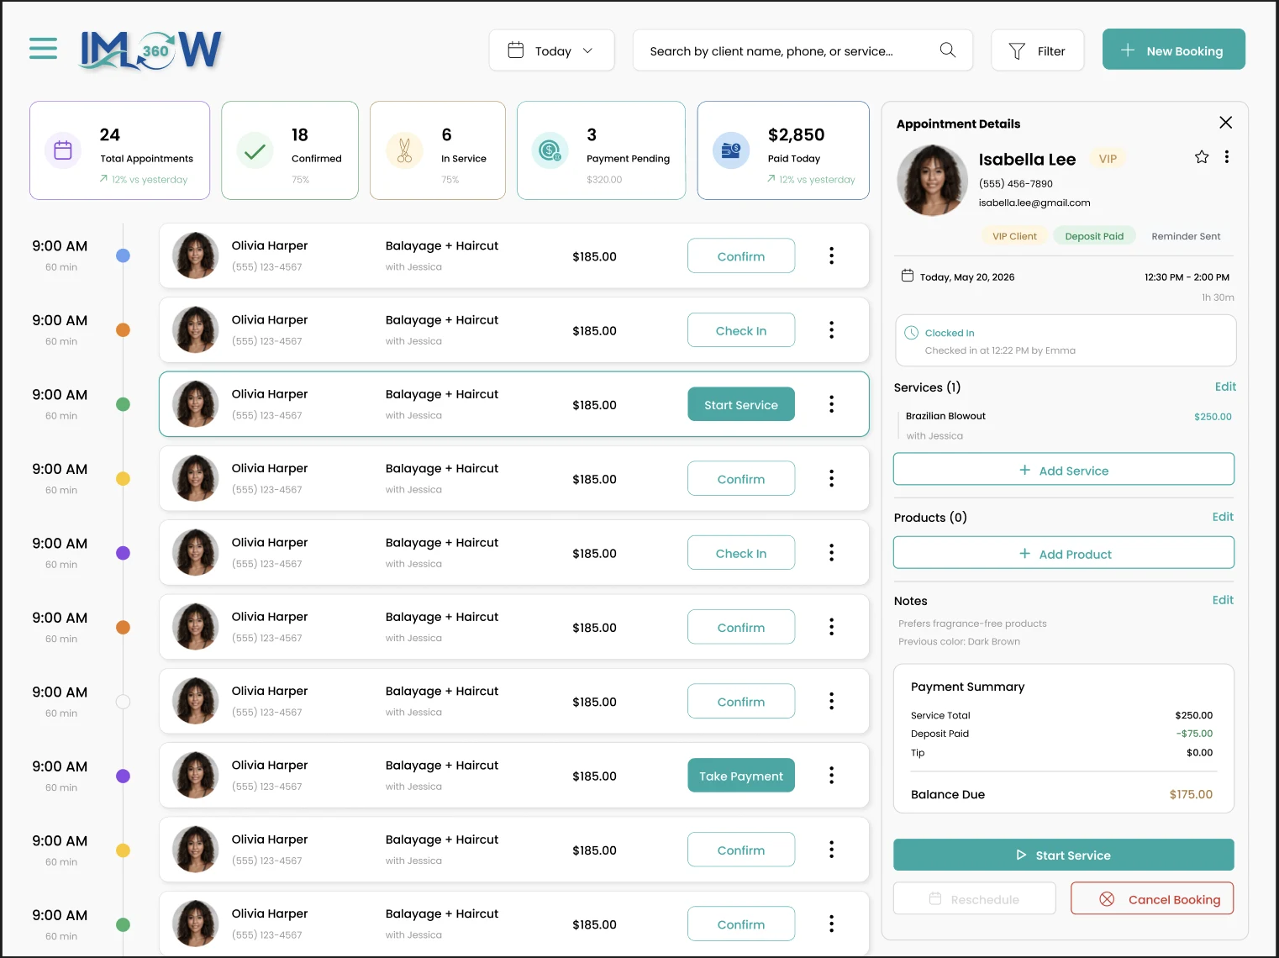
Task: Click the calendar icon on Total Appointments card
Action: click(63, 150)
